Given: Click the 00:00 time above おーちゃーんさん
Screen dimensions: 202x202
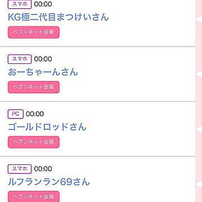Looking at the screenshot, I should [x=43, y=59].
